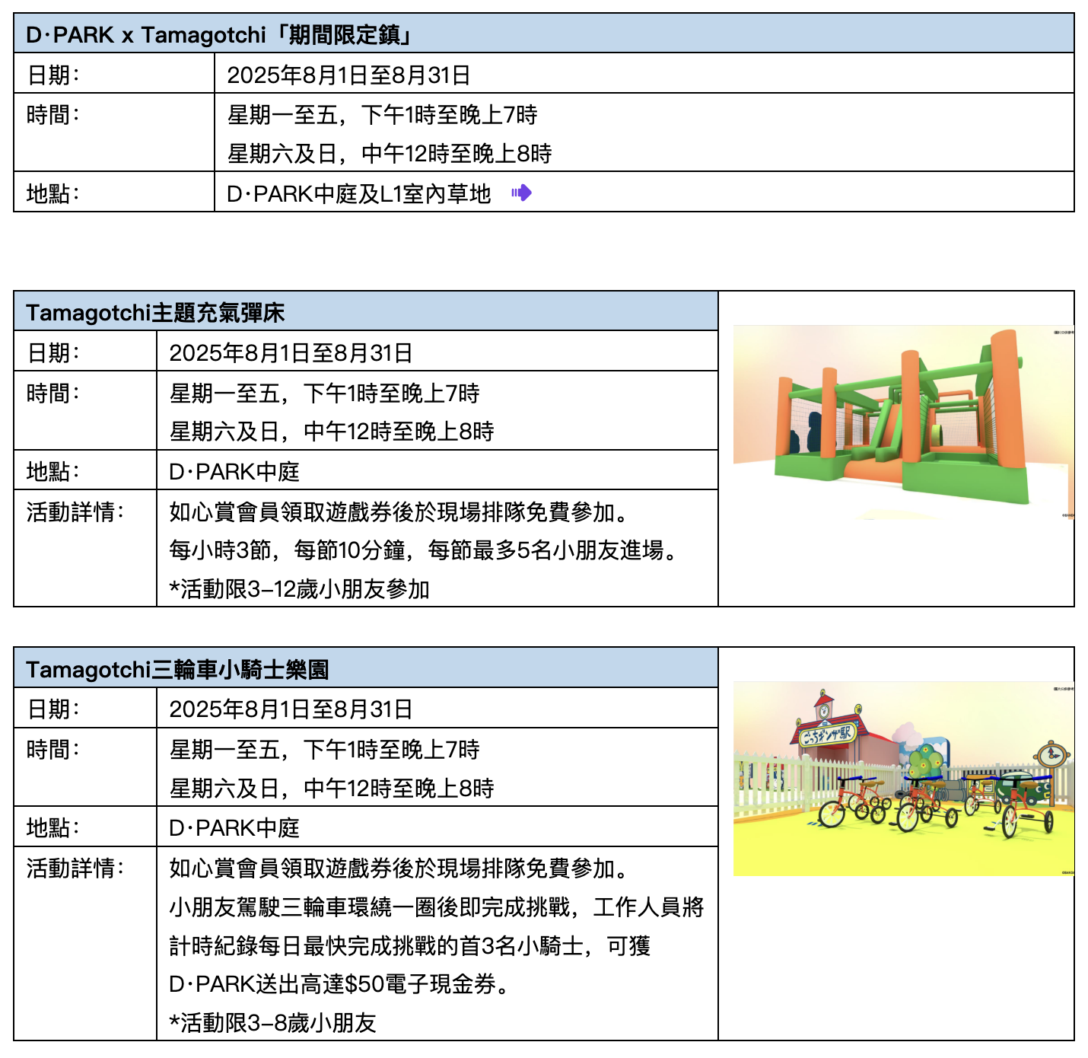Viewport: 1088px width, 1058px height.
Task: Click the round clock sign in tricycle image
Action: click(x=1052, y=754)
